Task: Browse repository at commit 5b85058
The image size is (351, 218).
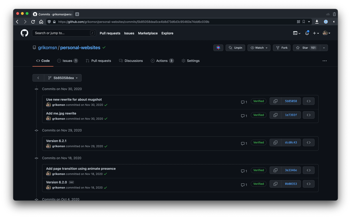Action: click(309, 101)
